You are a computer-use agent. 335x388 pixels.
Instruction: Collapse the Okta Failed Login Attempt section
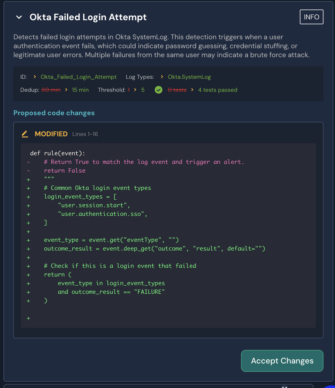pyautogui.click(x=19, y=17)
